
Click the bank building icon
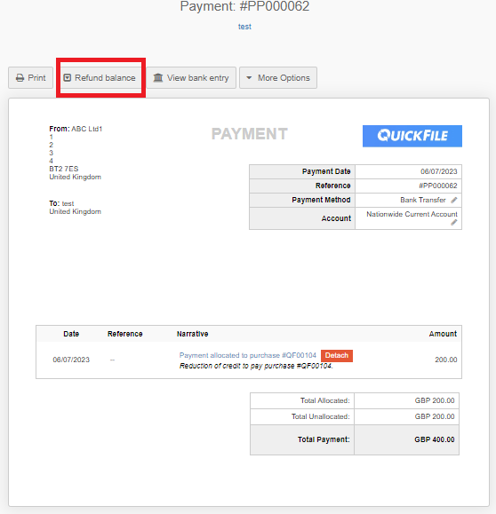pos(158,78)
